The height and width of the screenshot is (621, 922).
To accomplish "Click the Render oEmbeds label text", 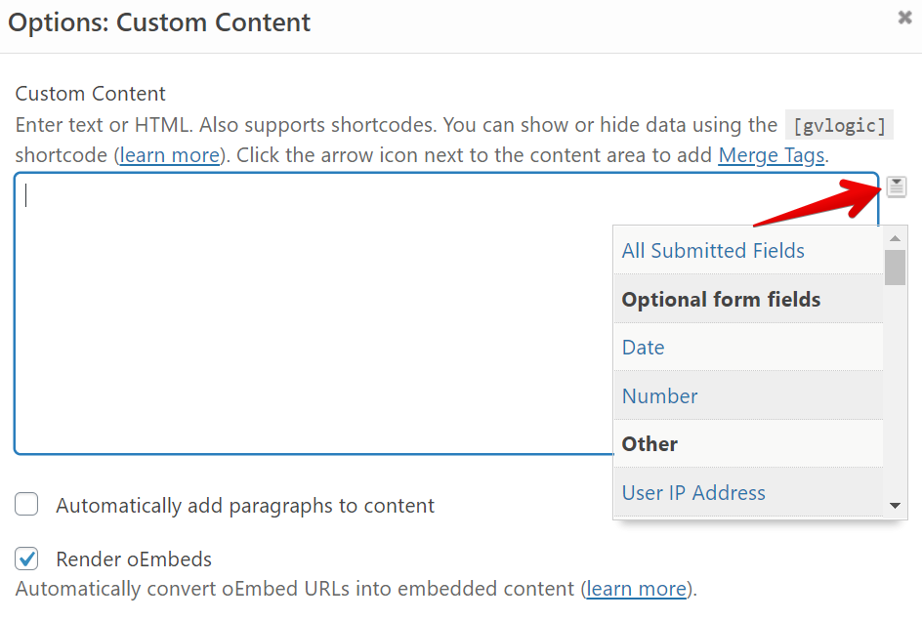I will click(134, 559).
